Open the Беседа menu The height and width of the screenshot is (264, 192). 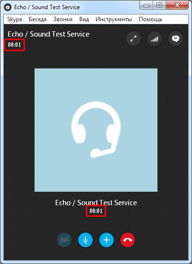(37, 19)
